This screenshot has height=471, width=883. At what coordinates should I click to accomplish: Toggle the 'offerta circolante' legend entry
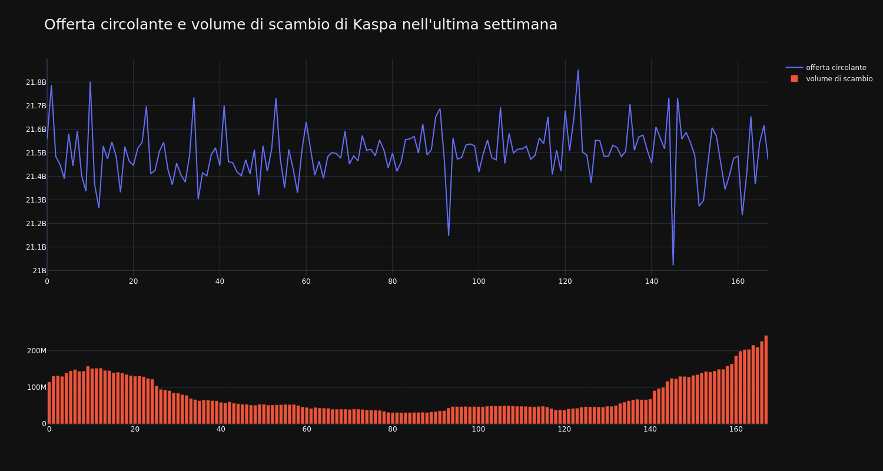829,68
